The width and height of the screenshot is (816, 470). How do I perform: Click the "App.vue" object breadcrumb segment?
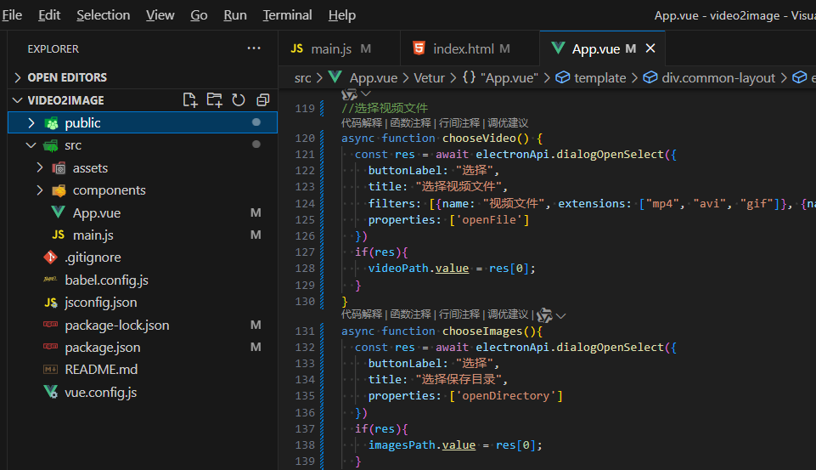pos(500,77)
